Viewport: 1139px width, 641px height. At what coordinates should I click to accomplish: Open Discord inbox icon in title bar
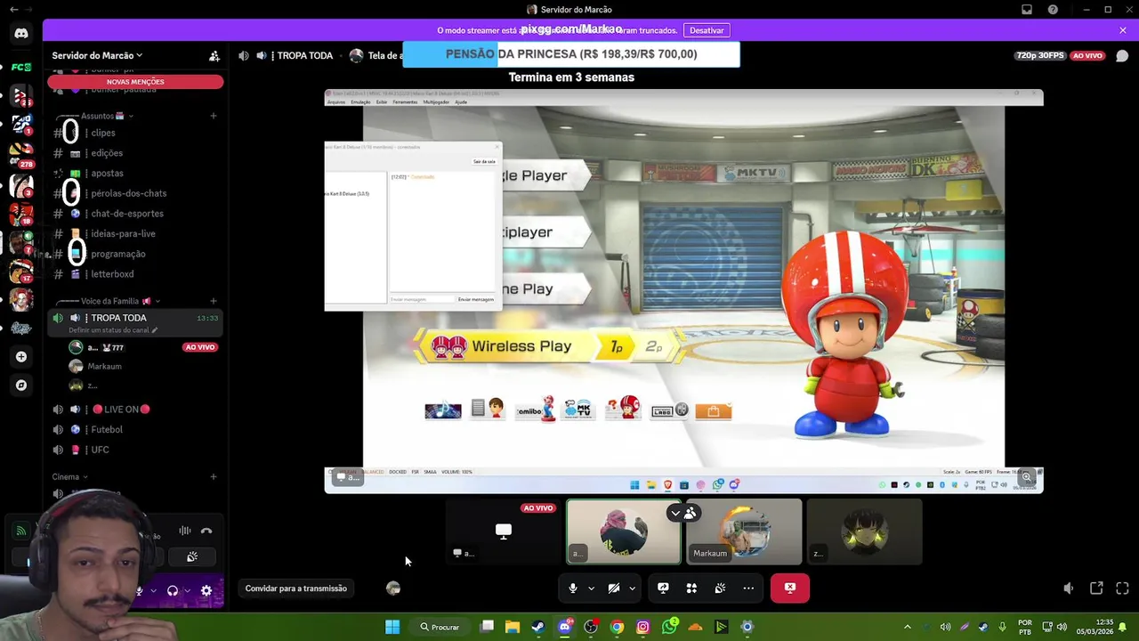(1027, 10)
